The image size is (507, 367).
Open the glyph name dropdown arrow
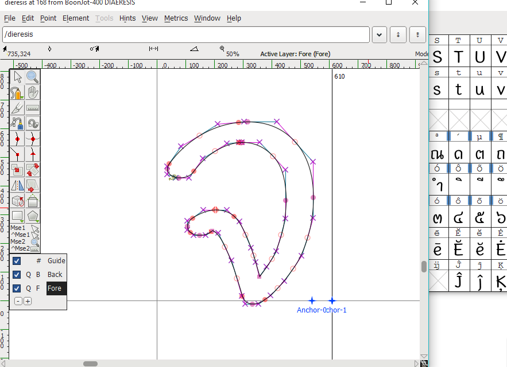pos(380,34)
